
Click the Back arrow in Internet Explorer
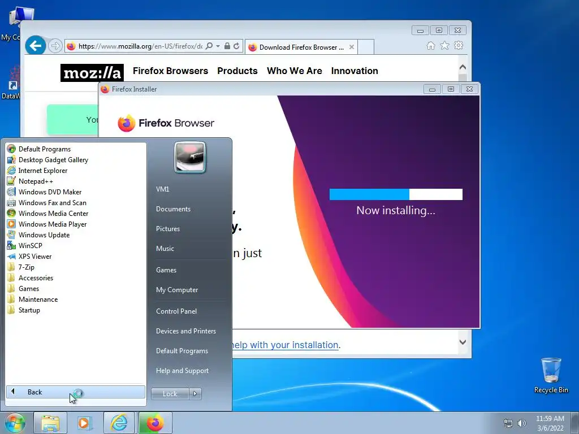point(36,46)
